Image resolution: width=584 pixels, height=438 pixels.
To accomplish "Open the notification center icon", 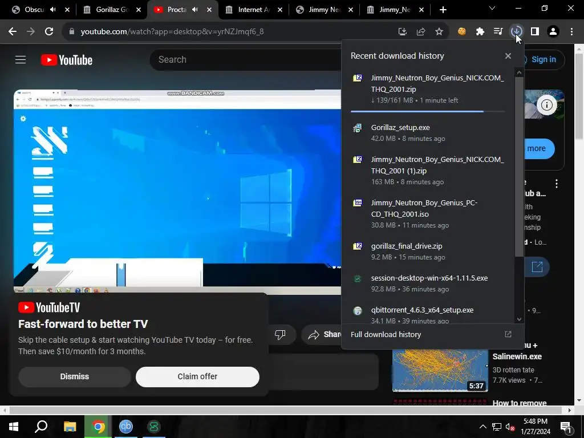I will point(566,427).
